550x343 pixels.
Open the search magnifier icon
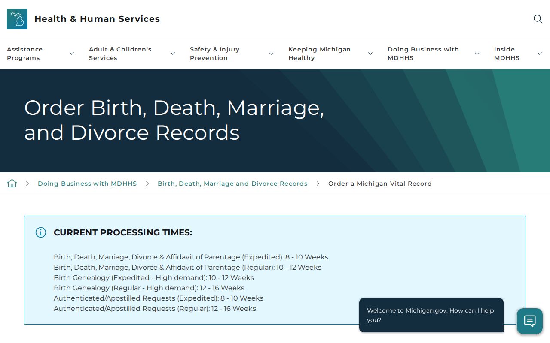(x=538, y=19)
